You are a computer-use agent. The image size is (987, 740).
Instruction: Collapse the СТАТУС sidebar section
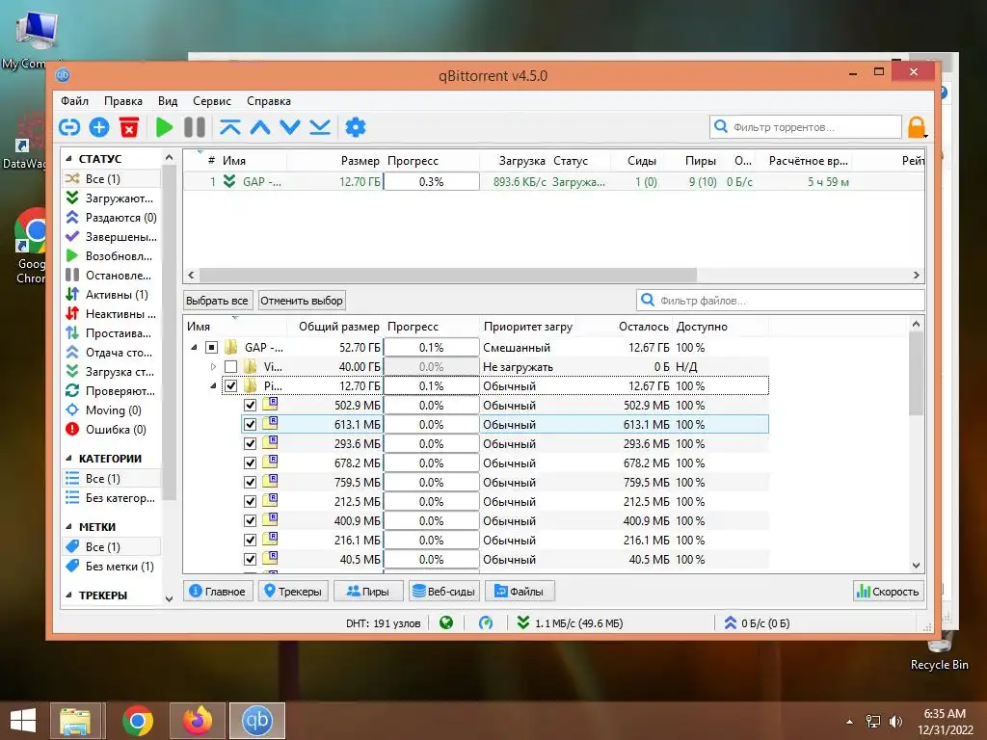click(69, 159)
